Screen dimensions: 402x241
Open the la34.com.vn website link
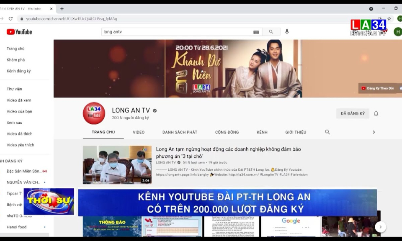click(x=243, y=174)
